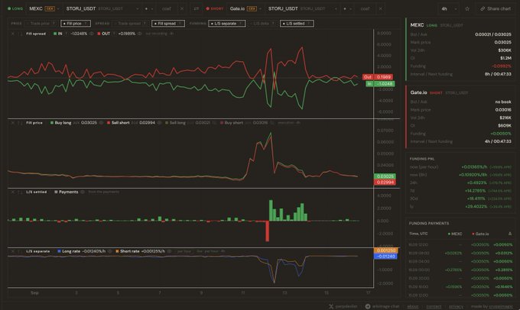Click the info icon after Buy long value

[101, 123]
